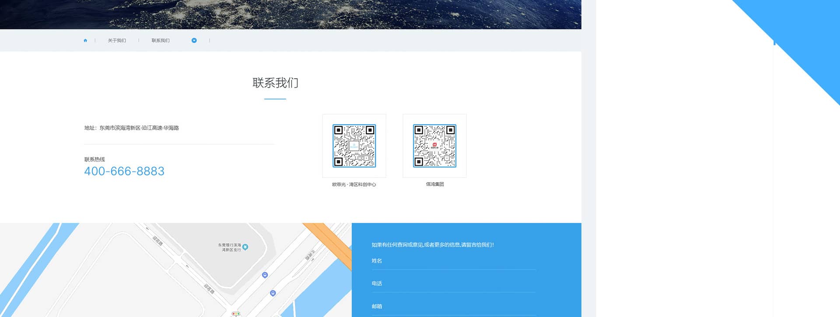Open the 关于我们 breadcrumb link
840x317 pixels.
117,41
